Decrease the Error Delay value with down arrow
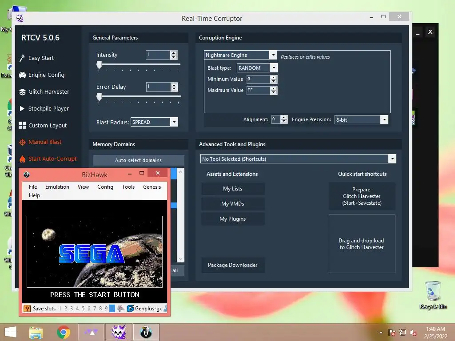The height and width of the screenshot is (341, 455). click(174, 89)
